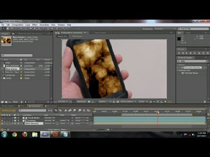Open the Brainstorm timeline icon
Screen dimensions: 210x157
tap(80, 110)
